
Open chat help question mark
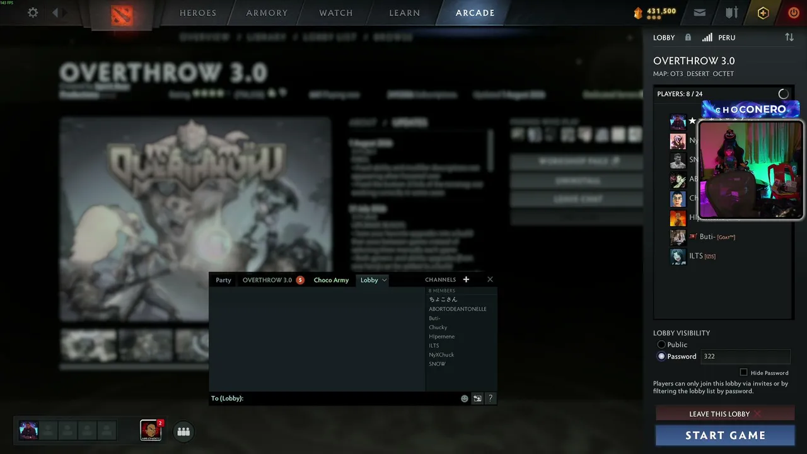pyautogui.click(x=490, y=399)
